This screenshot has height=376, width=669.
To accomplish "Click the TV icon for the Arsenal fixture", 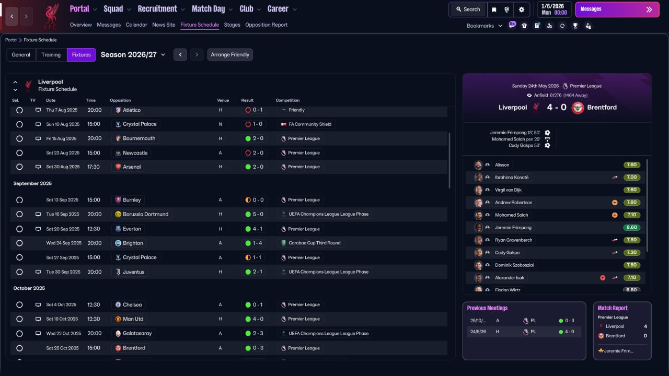I will coord(38,167).
